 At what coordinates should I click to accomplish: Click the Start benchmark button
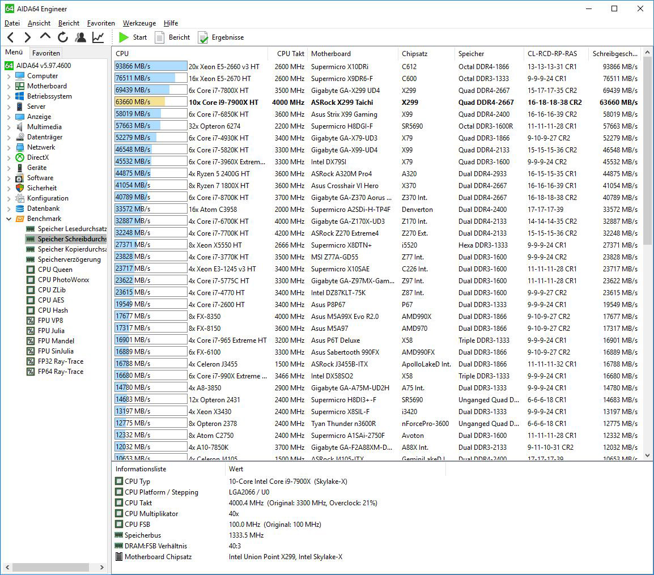(x=133, y=37)
